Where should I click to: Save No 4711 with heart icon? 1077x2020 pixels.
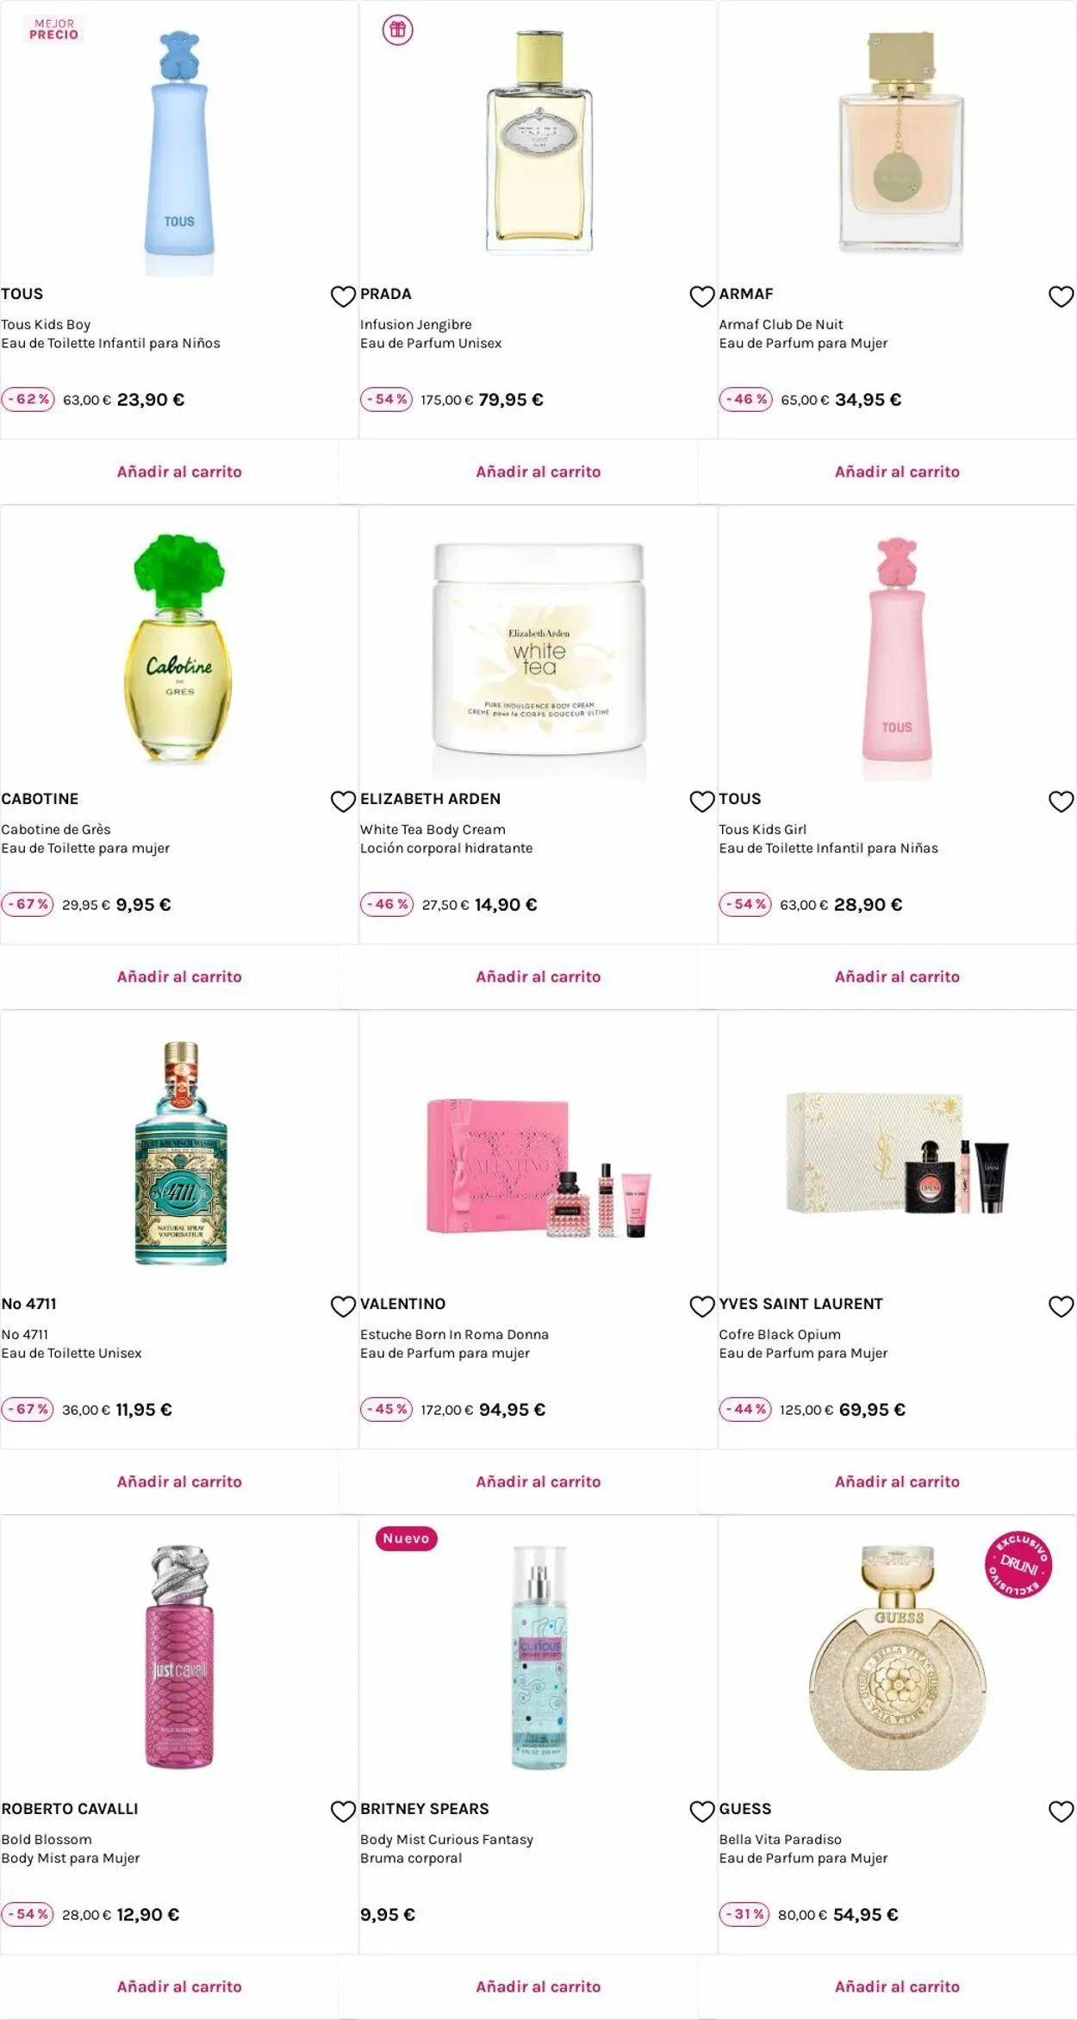point(343,1306)
